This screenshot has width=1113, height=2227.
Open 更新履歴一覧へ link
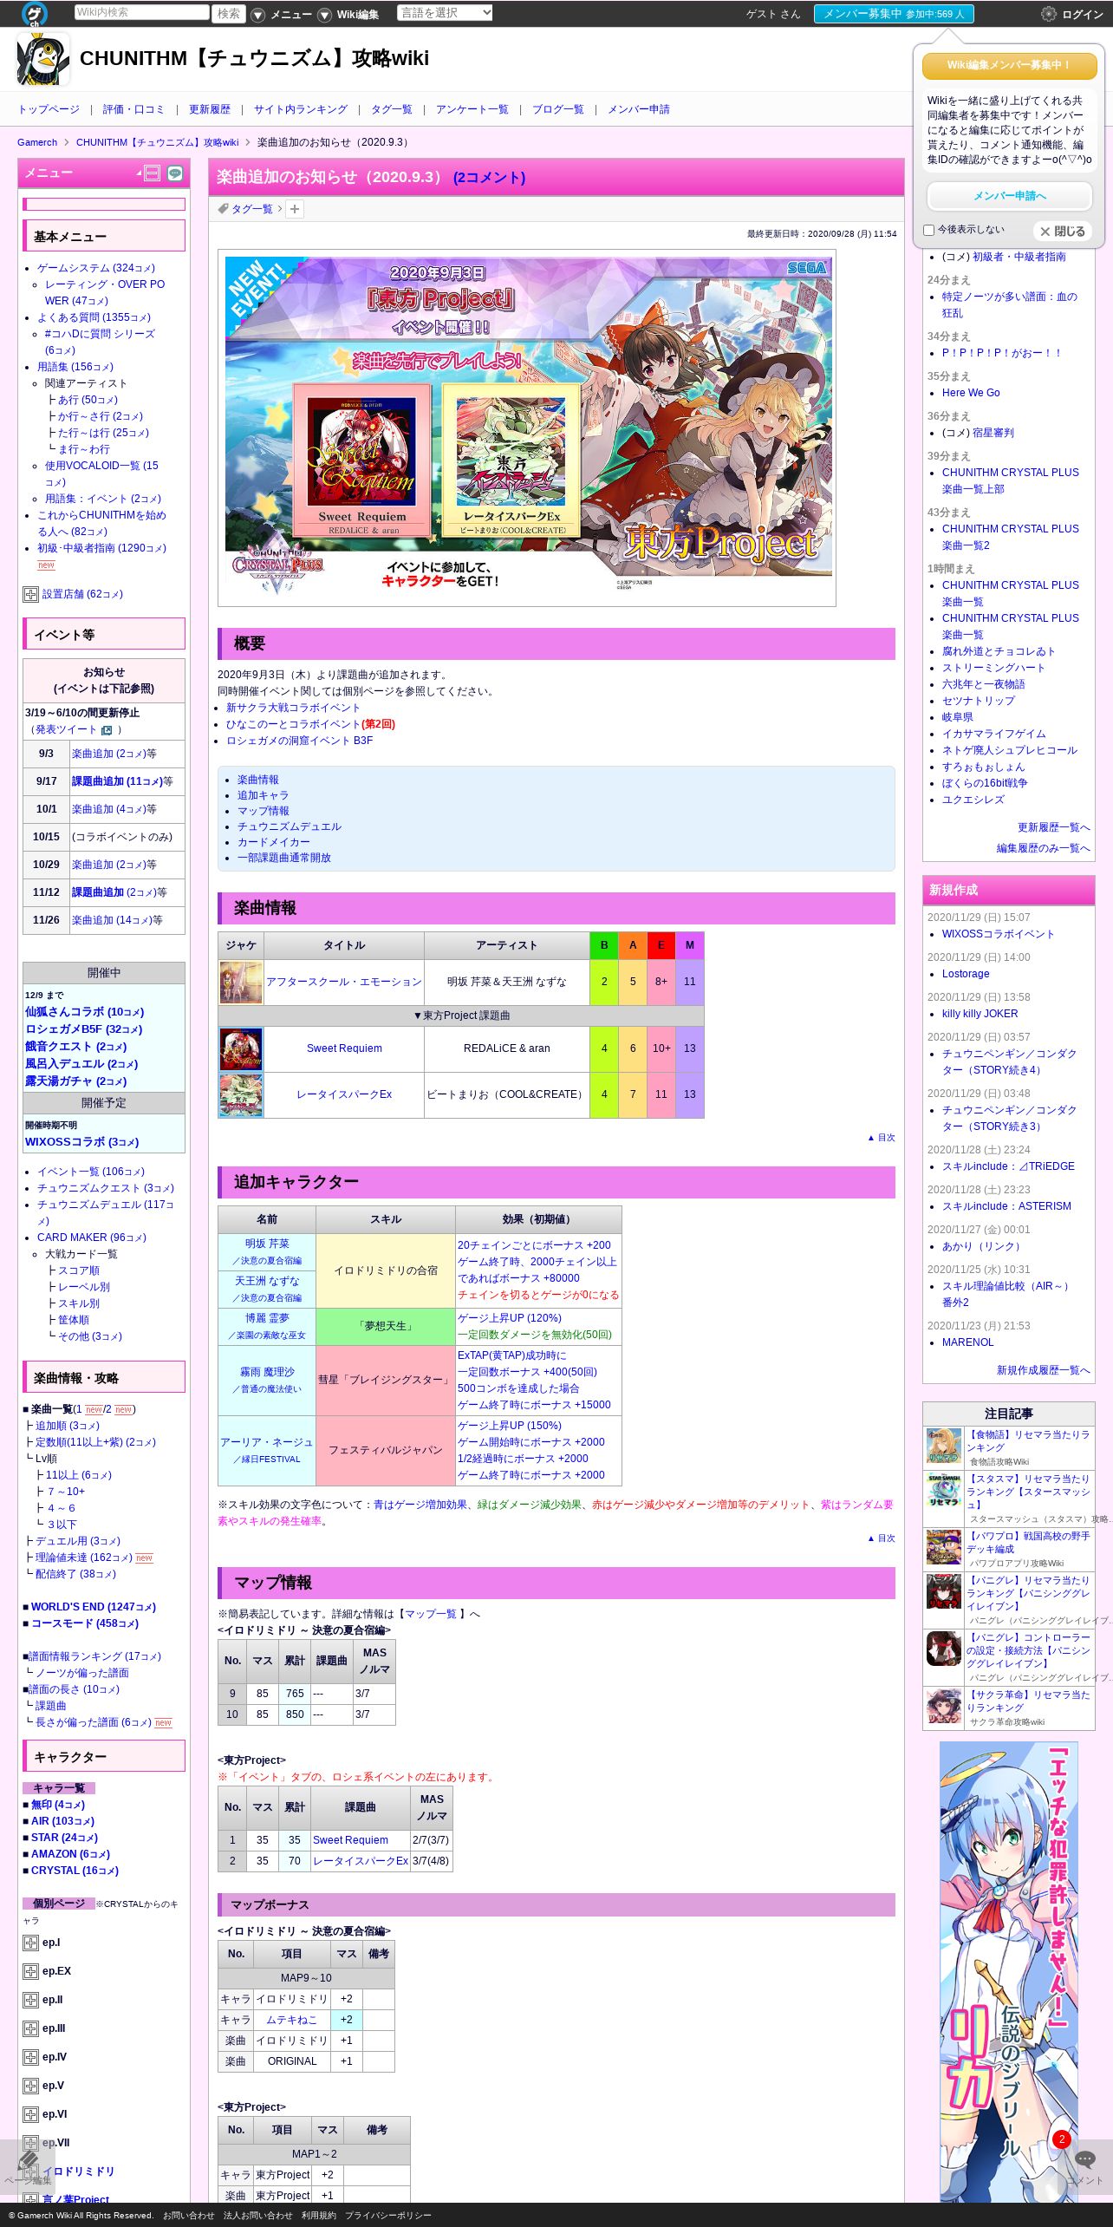tap(1054, 828)
